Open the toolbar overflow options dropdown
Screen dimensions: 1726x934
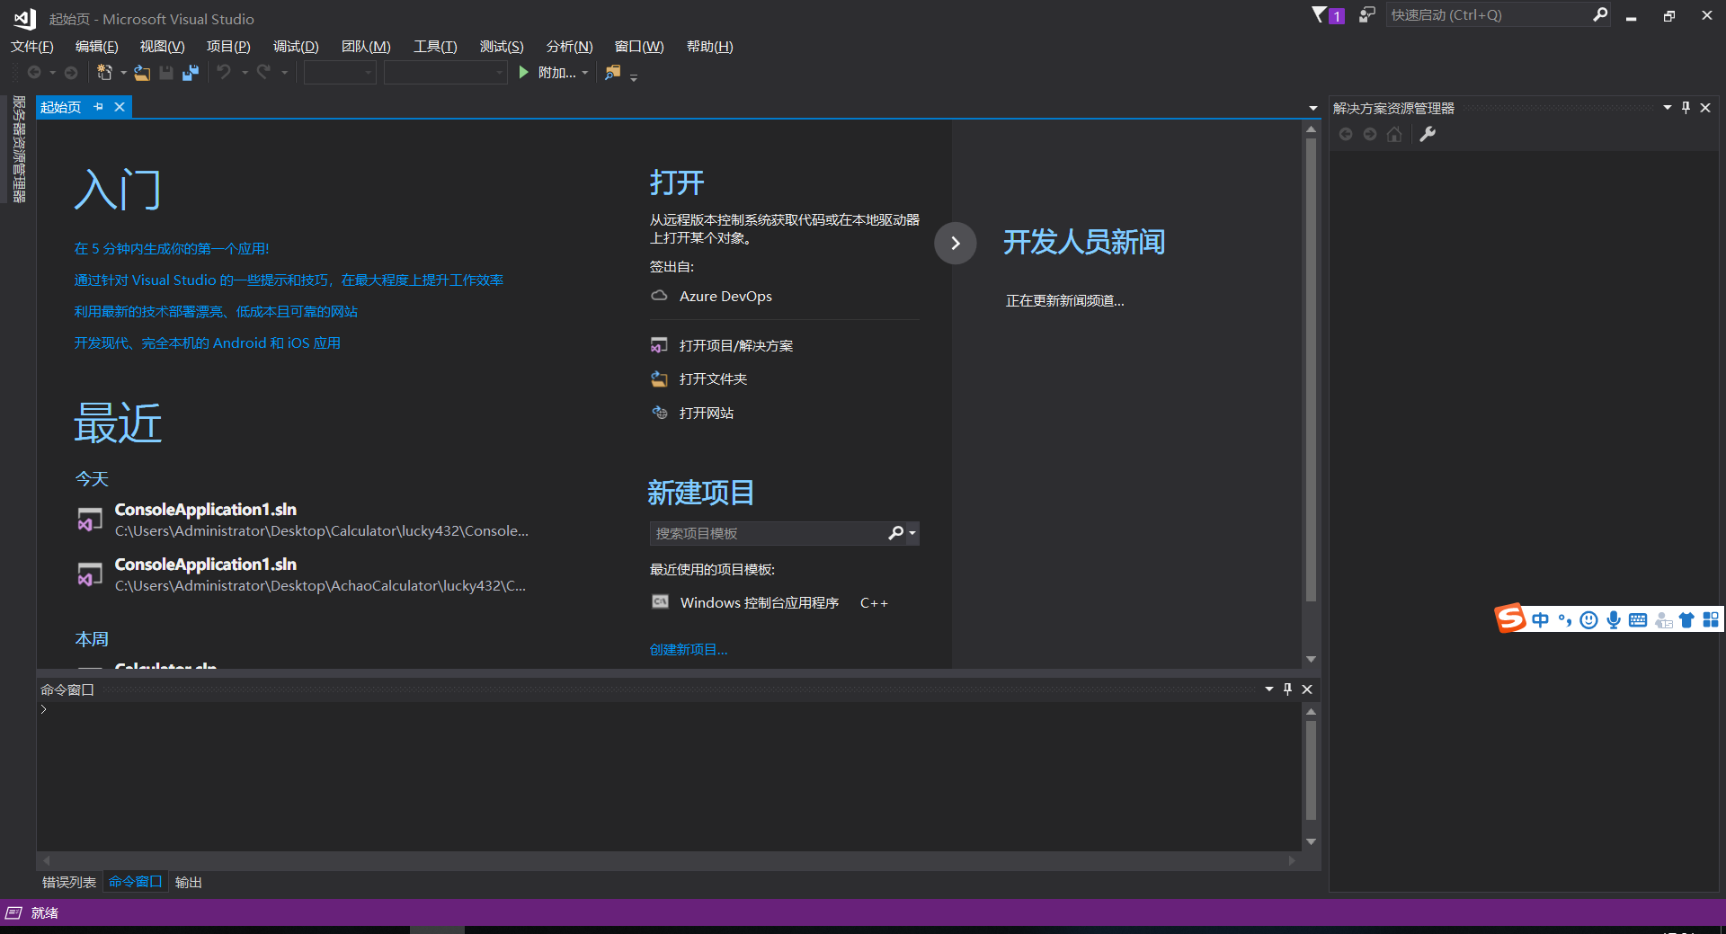point(634,77)
